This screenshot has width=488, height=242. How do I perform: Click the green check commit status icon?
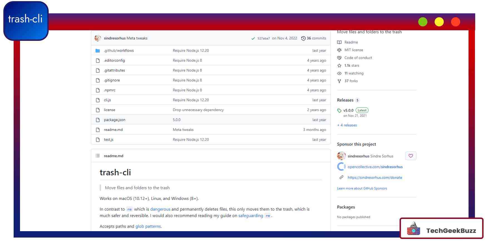tap(253, 39)
